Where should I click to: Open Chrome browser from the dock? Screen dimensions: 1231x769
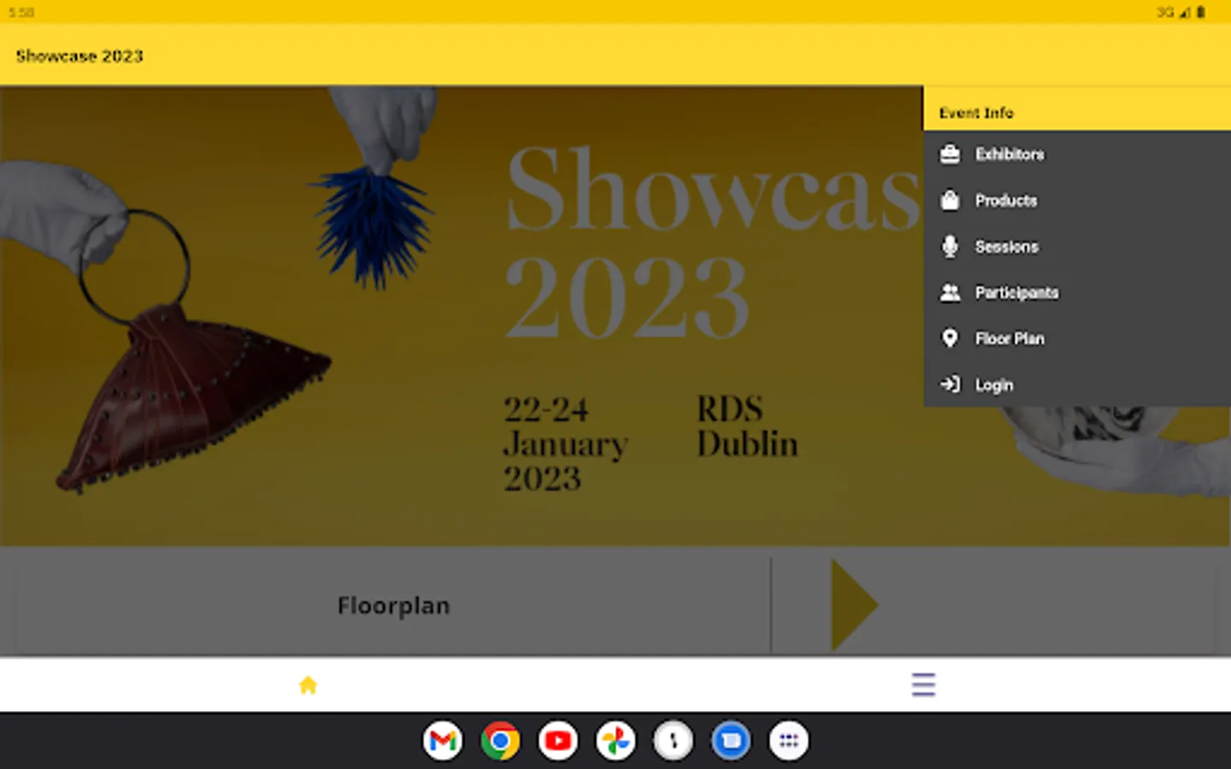click(500, 741)
